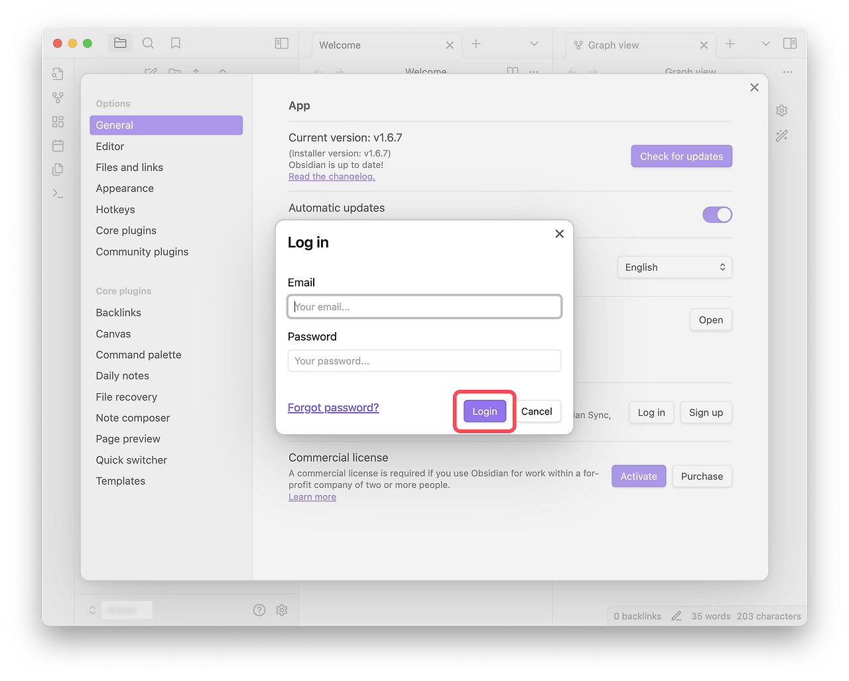Image resolution: width=849 pixels, height=681 pixels.
Task: Open more options in the Graph view pane
Action: pyautogui.click(x=787, y=72)
